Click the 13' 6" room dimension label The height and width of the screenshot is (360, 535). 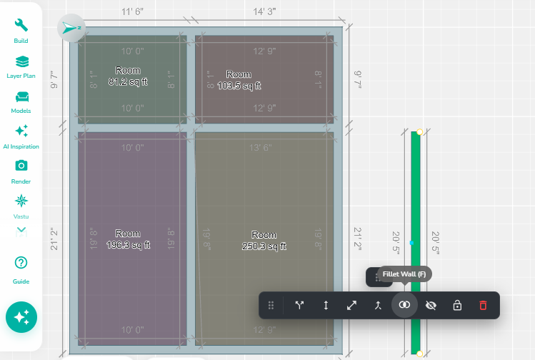coord(260,148)
